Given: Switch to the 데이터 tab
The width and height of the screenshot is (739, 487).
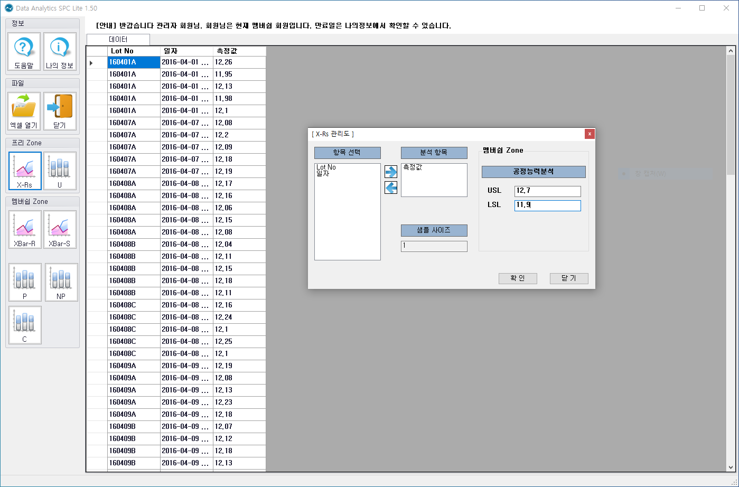Looking at the screenshot, I should [x=118, y=40].
